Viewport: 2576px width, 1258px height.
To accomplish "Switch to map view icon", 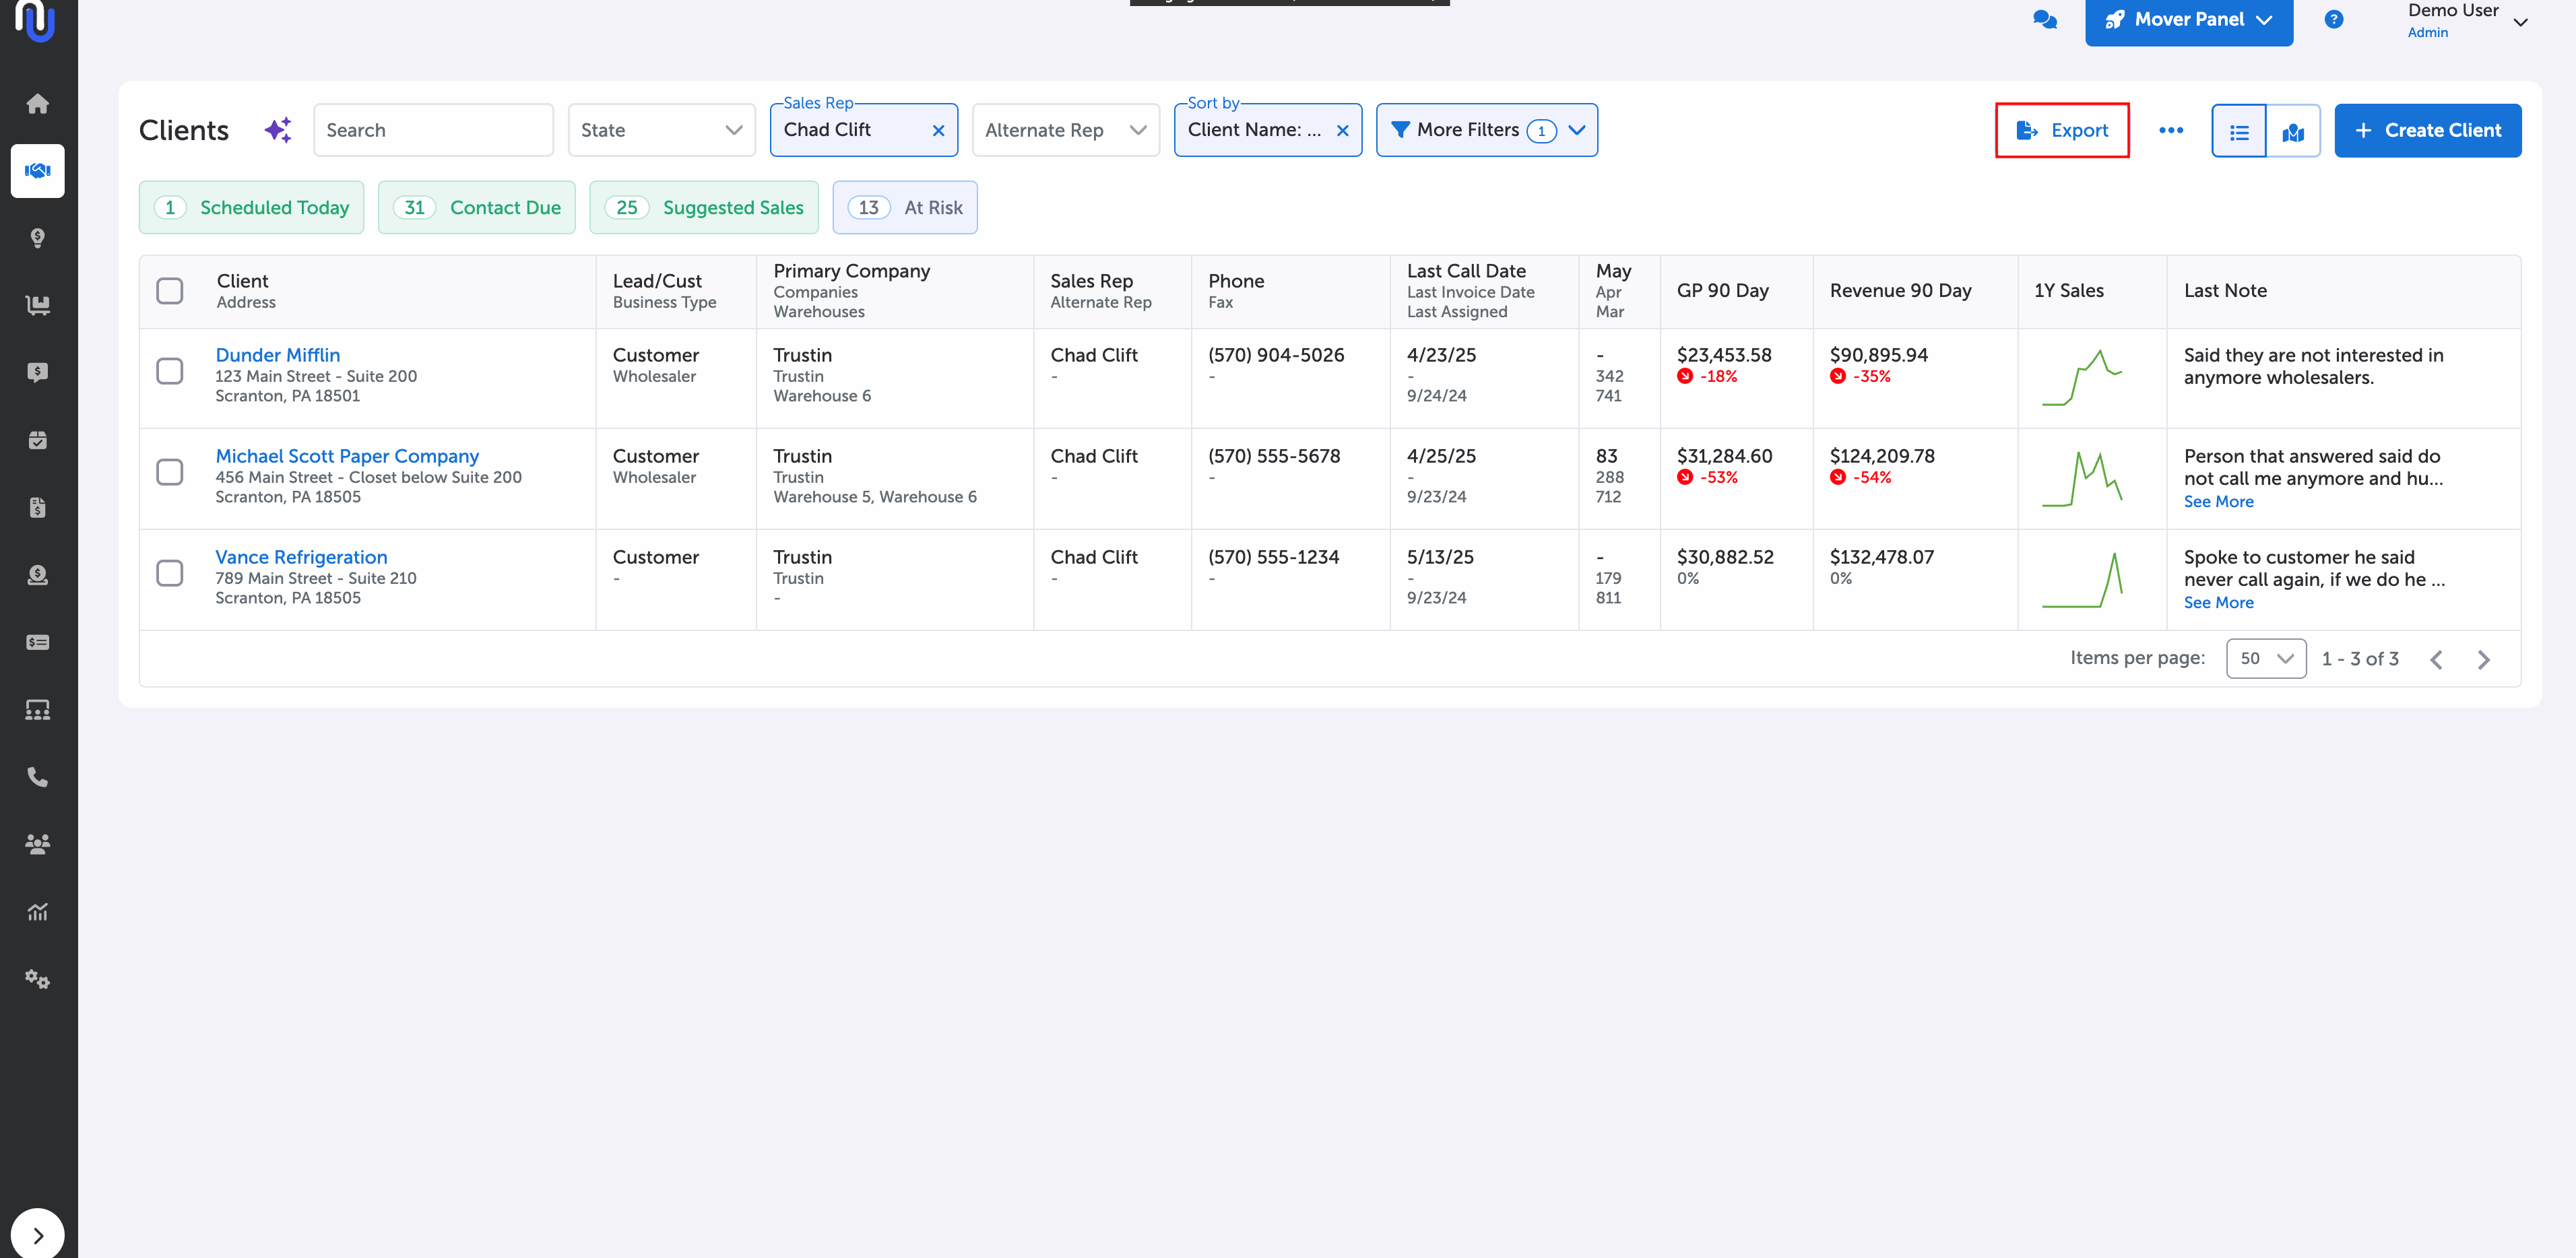I will click(x=2292, y=131).
